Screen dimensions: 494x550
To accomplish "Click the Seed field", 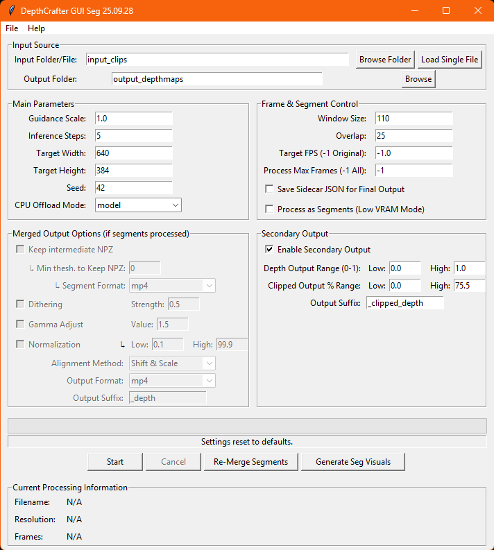I will (134, 188).
